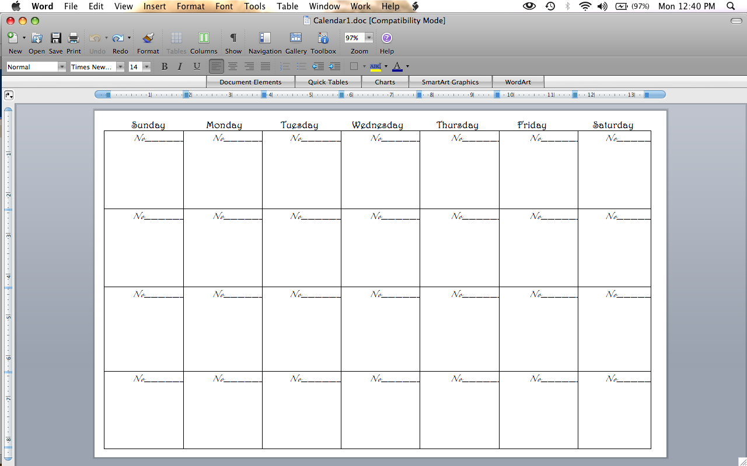Create a new document with New icon
This screenshot has width=747, height=466.
click(13, 38)
